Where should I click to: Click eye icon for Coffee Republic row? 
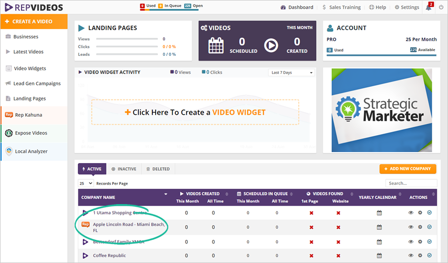(411, 256)
